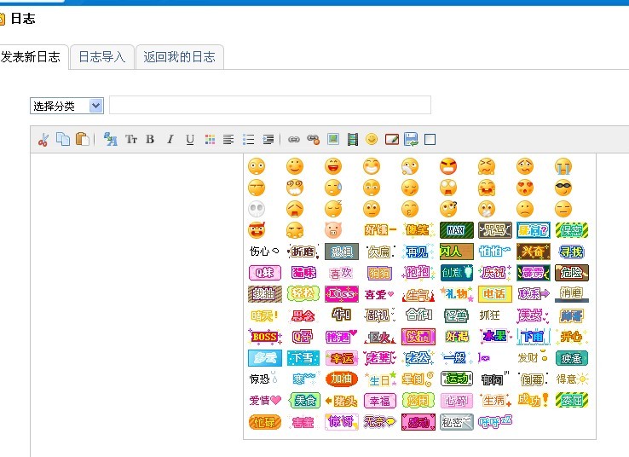Insert the 礼物 text sticker
The width and height of the screenshot is (629, 457).
tap(457, 294)
